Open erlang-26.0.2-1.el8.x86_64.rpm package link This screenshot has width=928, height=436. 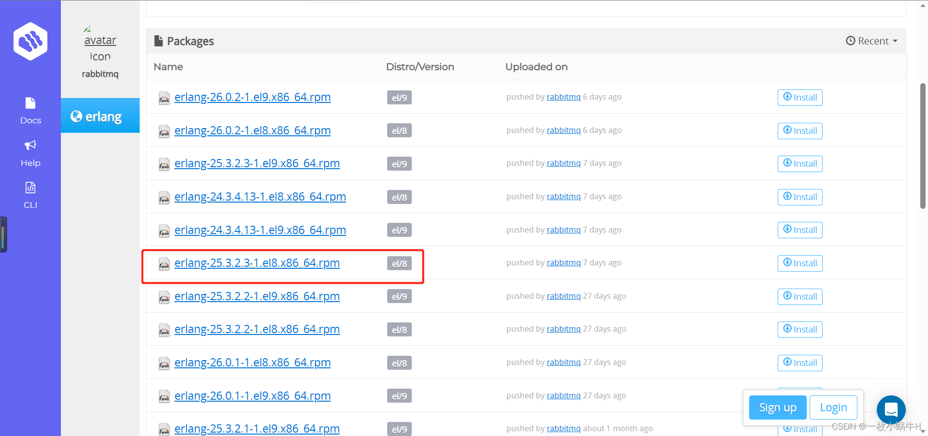point(252,131)
